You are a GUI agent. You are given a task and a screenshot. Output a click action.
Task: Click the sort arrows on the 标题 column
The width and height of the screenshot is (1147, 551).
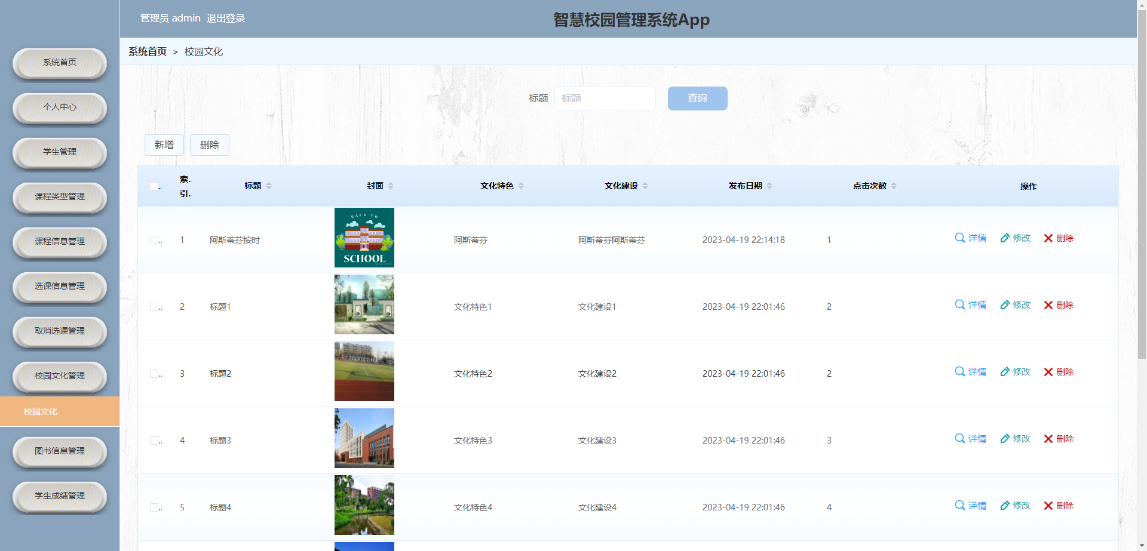[269, 185]
